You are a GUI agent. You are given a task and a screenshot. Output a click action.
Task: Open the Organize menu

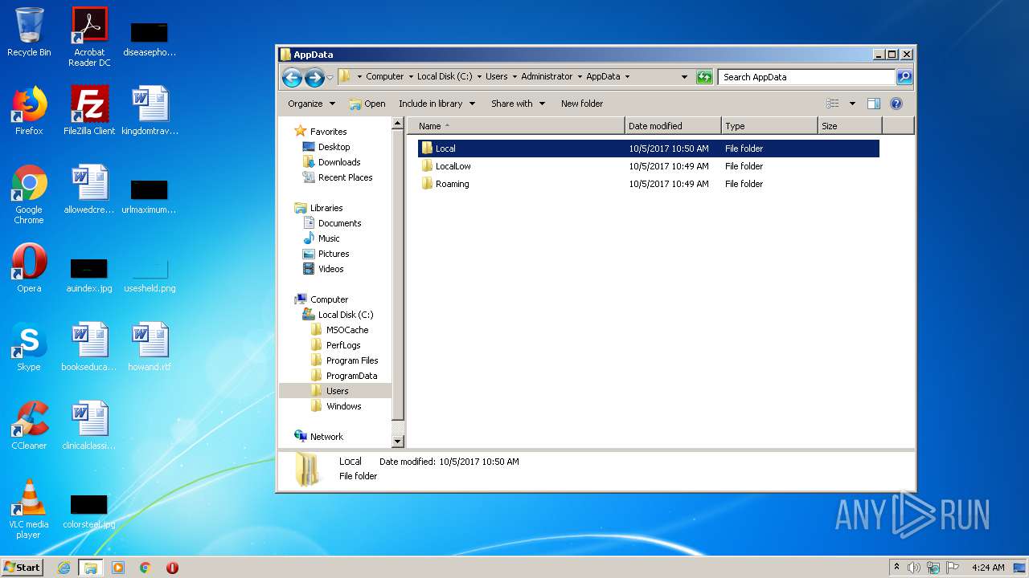point(311,104)
